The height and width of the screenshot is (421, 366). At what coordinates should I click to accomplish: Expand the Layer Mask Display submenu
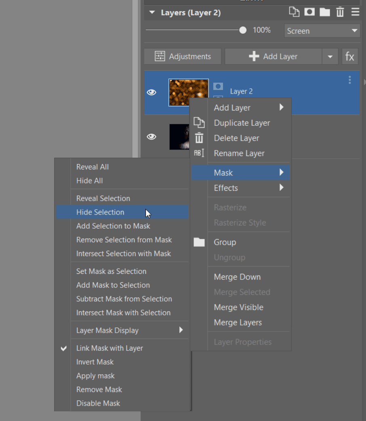pyautogui.click(x=181, y=330)
